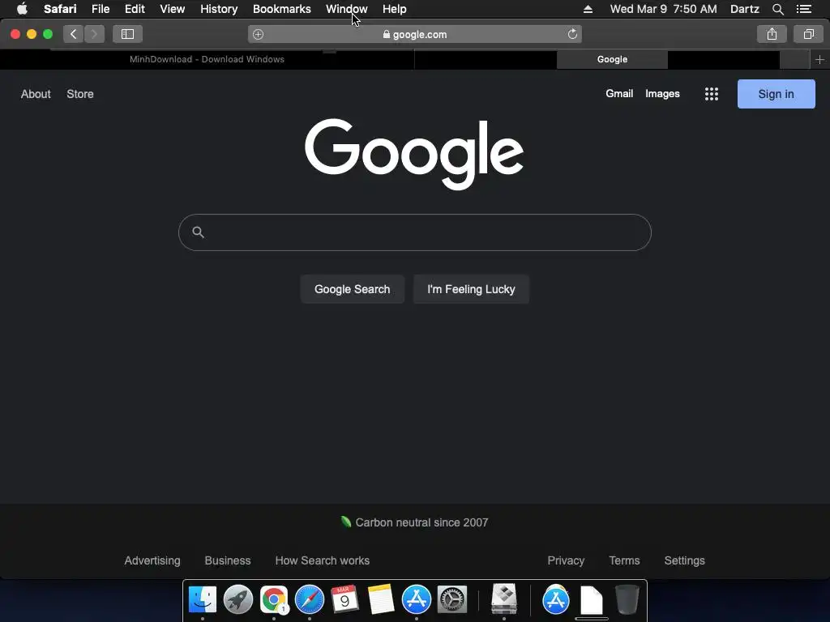Viewport: 830px width, 622px height.
Task: Open Google Chrome from the Dock
Action: pyautogui.click(x=274, y=599)
